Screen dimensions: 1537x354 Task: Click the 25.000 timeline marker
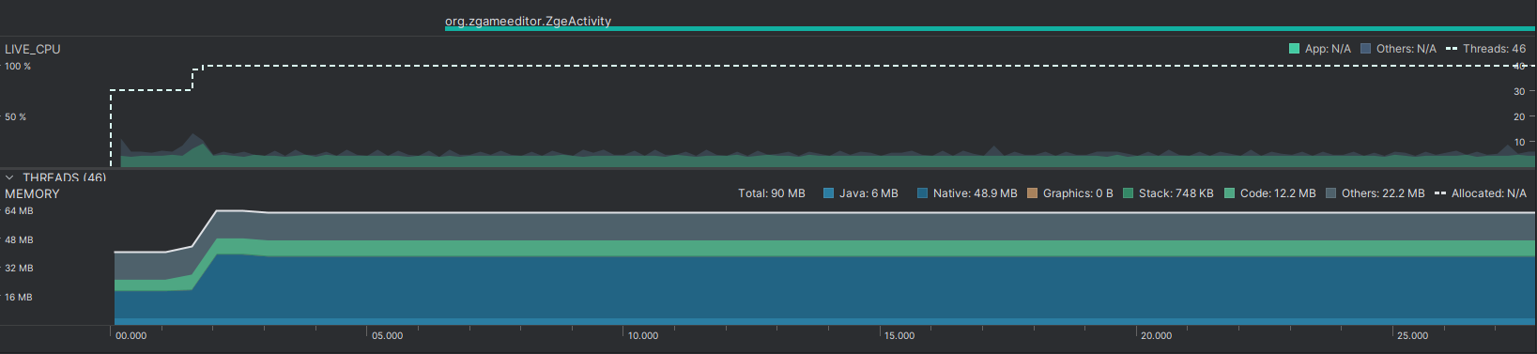1412,335
